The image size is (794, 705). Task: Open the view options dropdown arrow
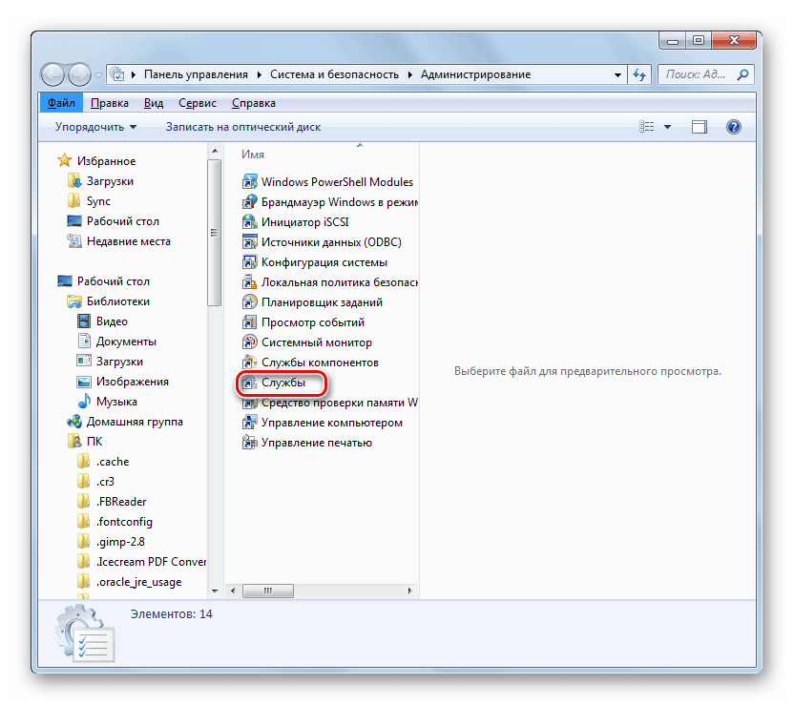(x=667, y=127)
